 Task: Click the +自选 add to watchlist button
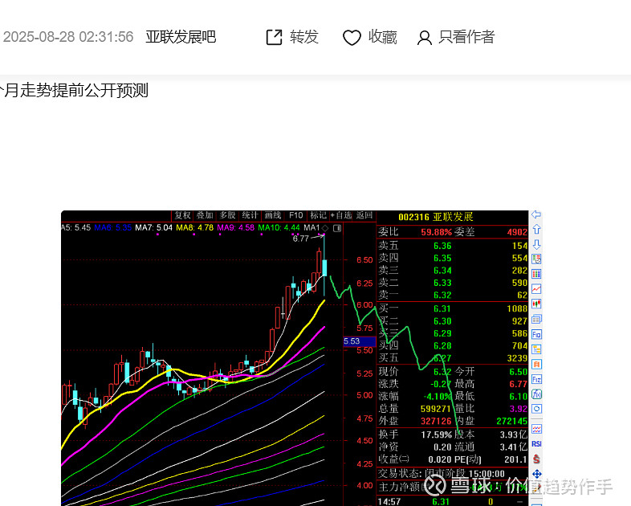[341, 215]
